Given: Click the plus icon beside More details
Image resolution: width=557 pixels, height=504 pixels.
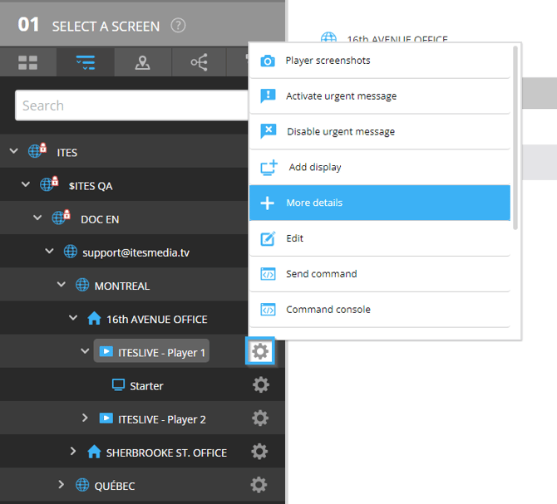Looking at the screenshot, I should 267,203.
